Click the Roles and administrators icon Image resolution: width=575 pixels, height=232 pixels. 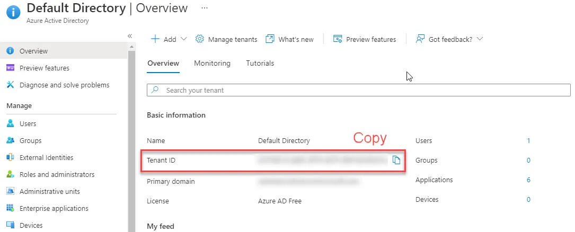(10, 174)
